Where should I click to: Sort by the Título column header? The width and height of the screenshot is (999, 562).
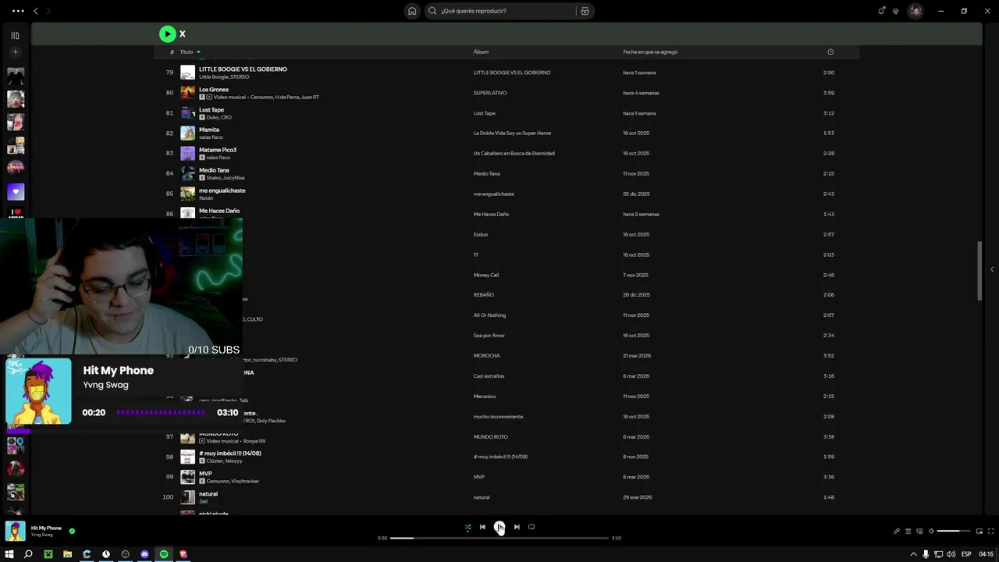tap(187, 52)
